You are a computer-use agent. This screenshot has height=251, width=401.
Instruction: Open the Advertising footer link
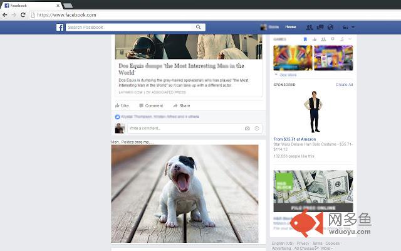(x=281, y=248)
